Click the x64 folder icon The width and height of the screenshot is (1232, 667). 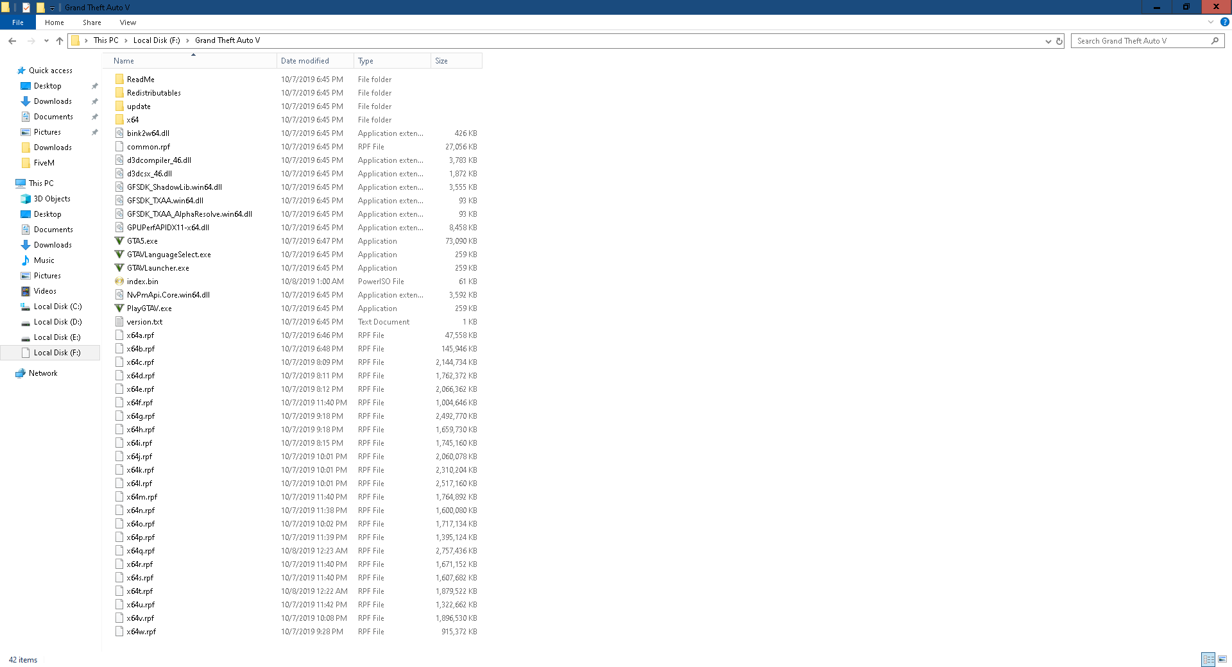(x=119, y=120)
